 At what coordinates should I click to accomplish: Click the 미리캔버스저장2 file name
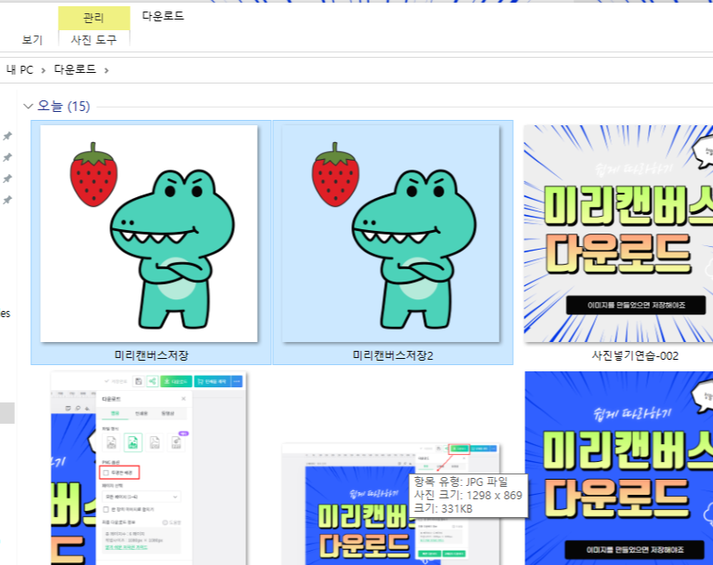pyautogui.click(x=393, y=355)
